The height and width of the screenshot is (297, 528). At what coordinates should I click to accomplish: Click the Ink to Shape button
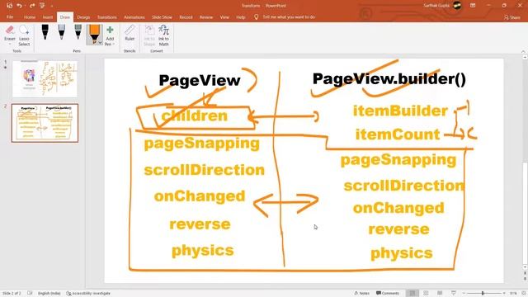(149, 35)
